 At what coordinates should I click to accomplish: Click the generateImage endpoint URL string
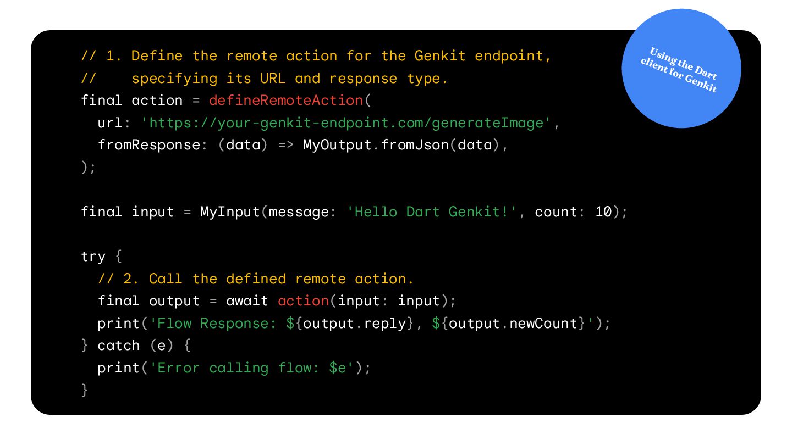346,123
